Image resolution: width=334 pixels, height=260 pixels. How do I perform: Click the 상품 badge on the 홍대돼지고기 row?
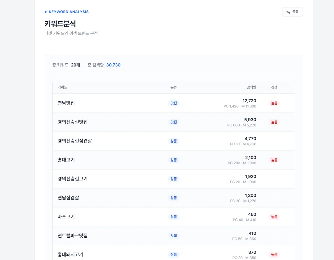tap(174, 254)
